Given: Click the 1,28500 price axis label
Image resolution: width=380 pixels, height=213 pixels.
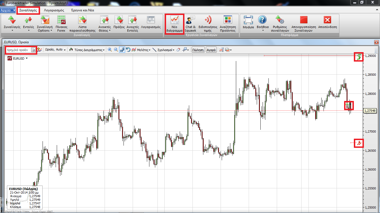Looking at the screenshot, I should 371,75.
